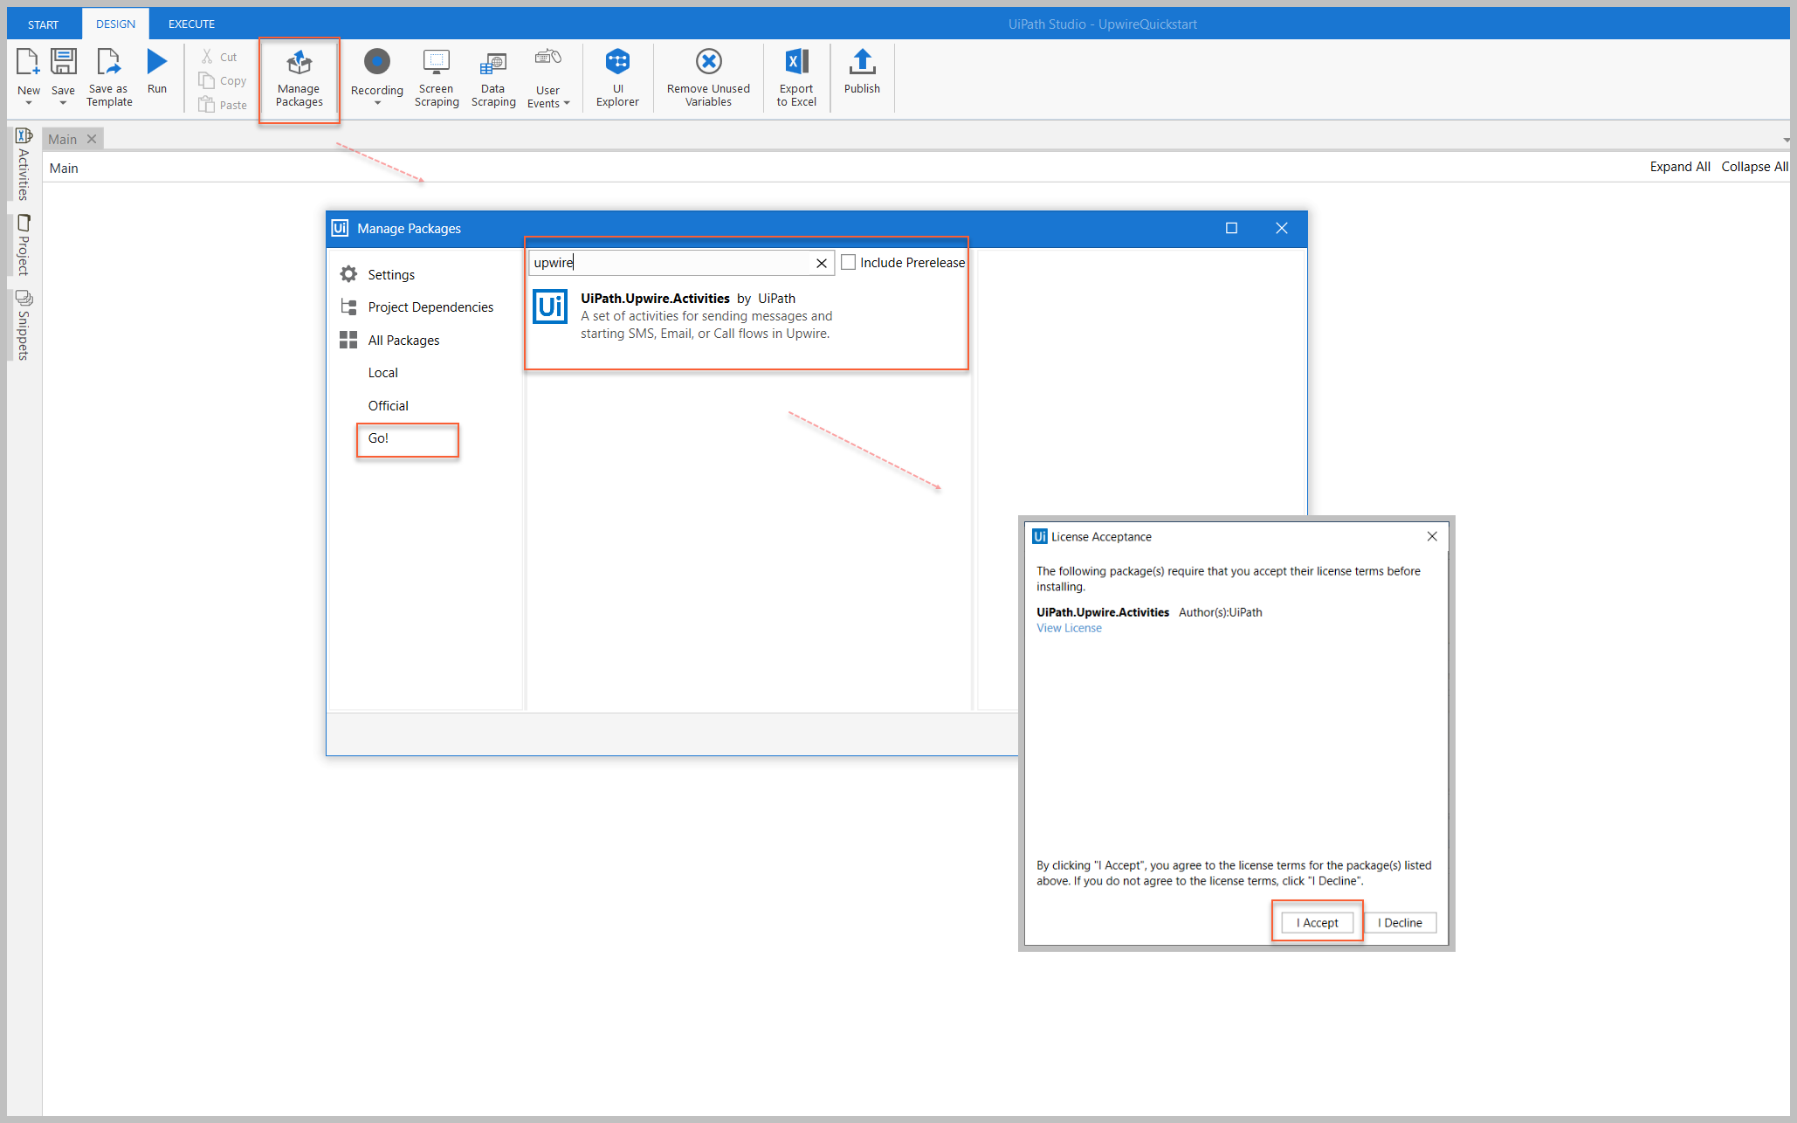Image resolution: width=1797 pixels, height=1123 pixels.
Task: Open the Data Scraping tool
Action: [493, 78]
